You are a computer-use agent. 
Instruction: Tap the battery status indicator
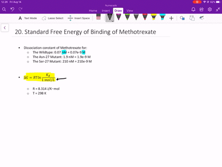click(x=216, y=2)
